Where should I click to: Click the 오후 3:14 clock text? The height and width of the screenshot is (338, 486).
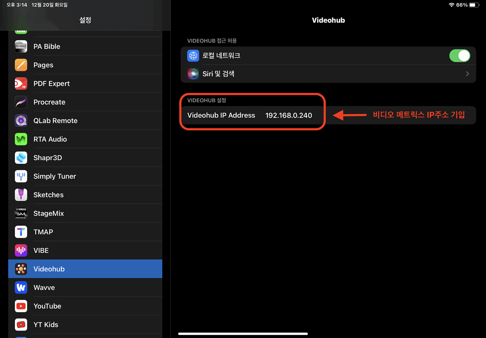coord(16,5)
